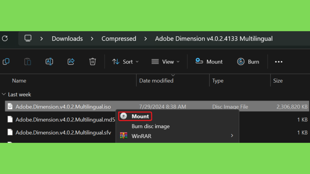
Task: Refresh the current folder view
Action: 5,38
